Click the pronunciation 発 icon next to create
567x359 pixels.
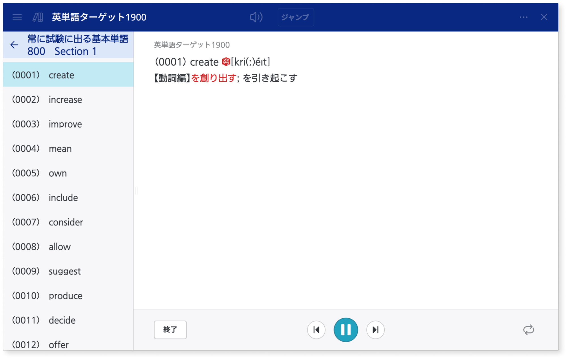coord(225,62)
